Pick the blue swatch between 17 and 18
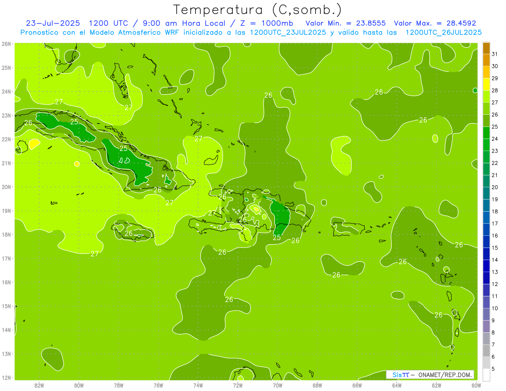The width and height of the screenshot is (506, 391). click(x=486, y=217)
